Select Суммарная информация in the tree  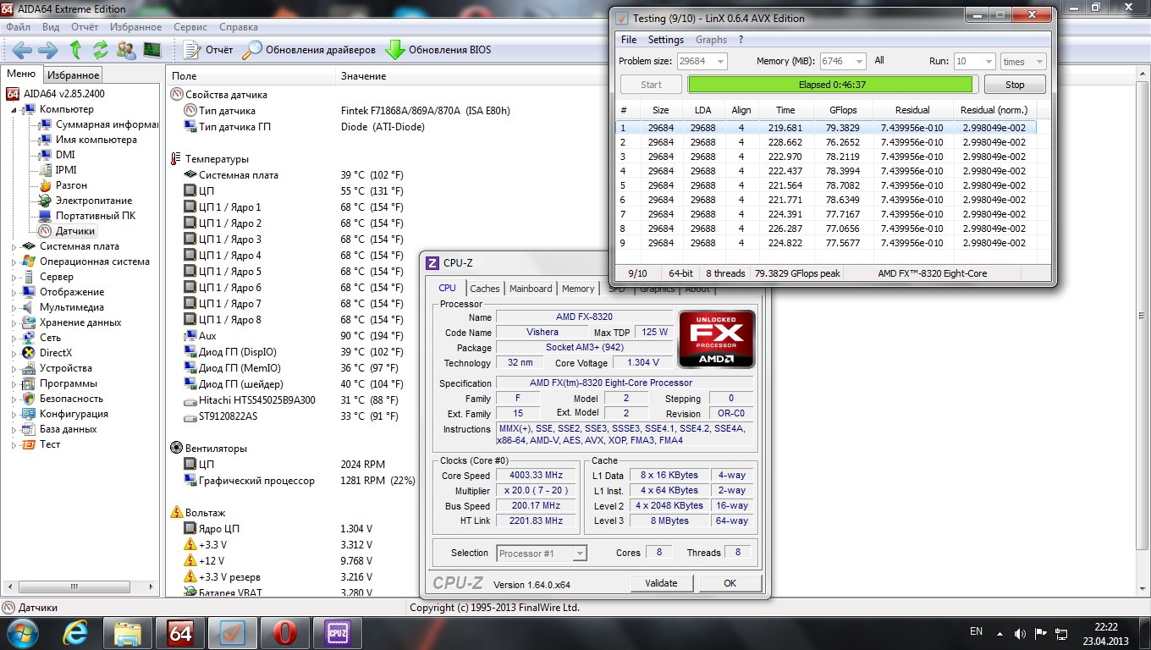click(x=98, y=124)
